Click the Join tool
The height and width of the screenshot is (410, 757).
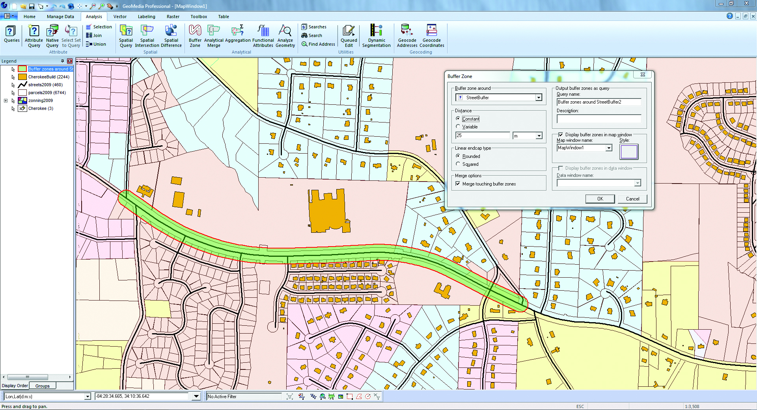94,35
